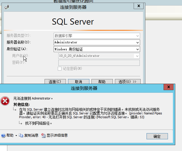Expand the 选项(O) >> button
182x151 pixels.
pyautogui.click(x=128, y=81)
